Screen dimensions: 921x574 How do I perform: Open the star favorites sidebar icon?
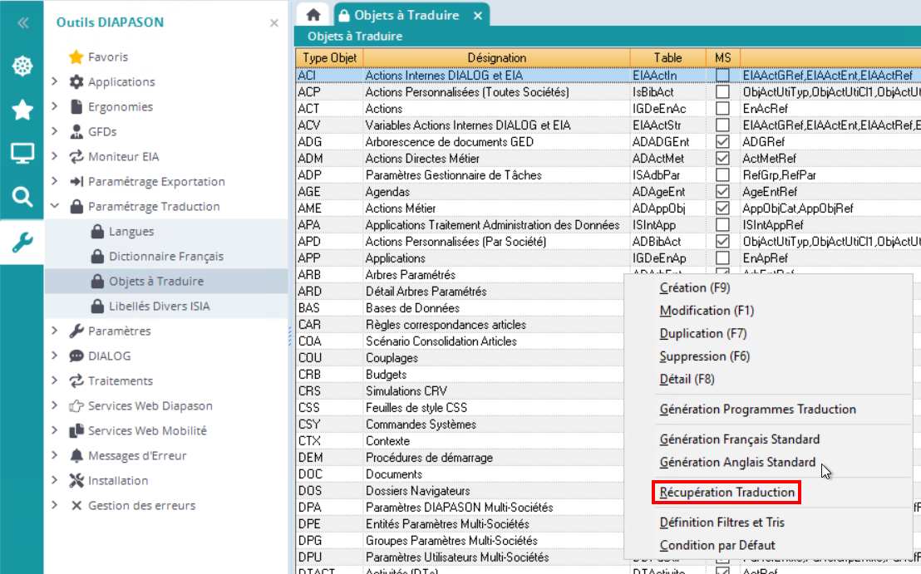point(22,110)
